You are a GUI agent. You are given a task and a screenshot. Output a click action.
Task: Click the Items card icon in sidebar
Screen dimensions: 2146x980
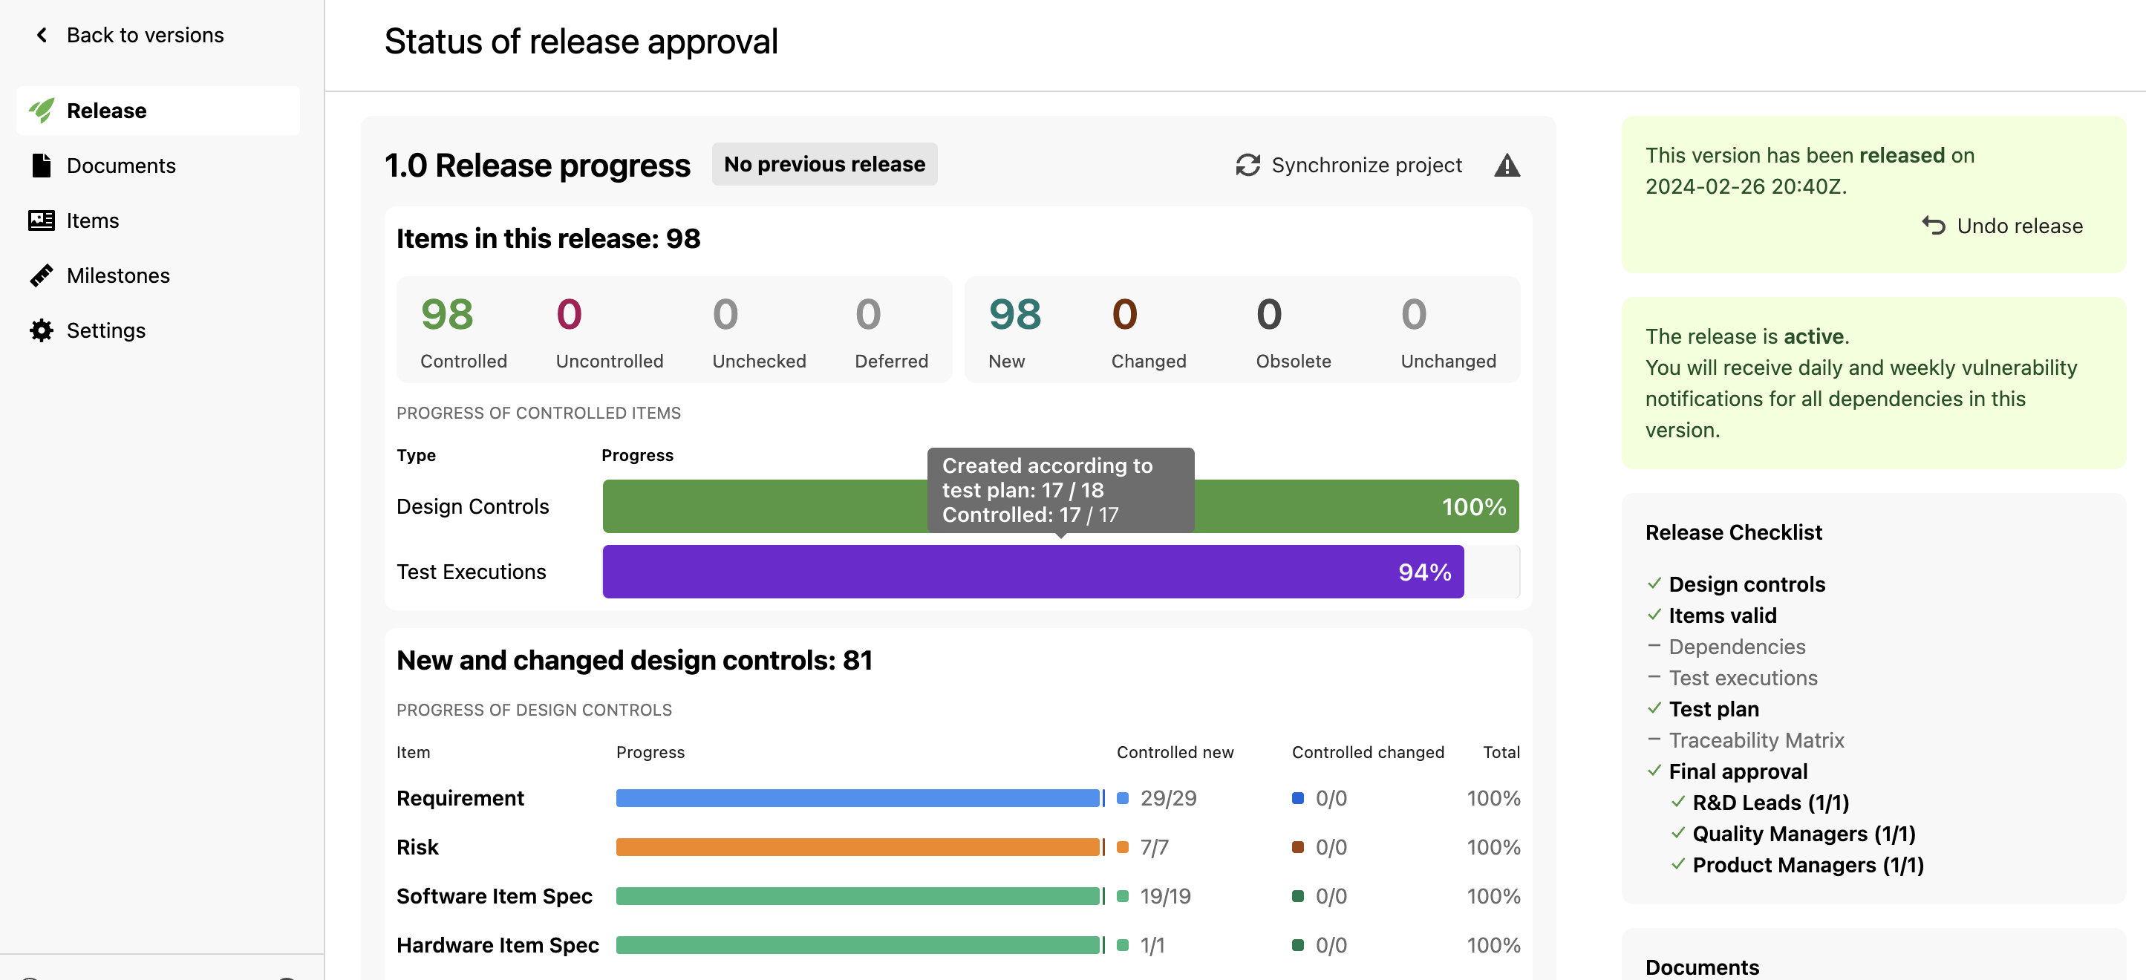(x=42, y=220)
